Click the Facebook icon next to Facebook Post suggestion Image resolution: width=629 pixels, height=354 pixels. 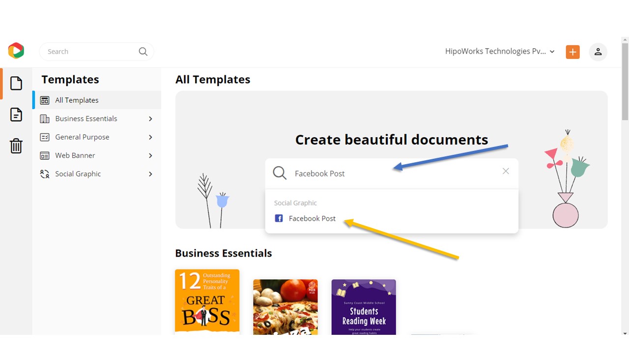point(279,218)
